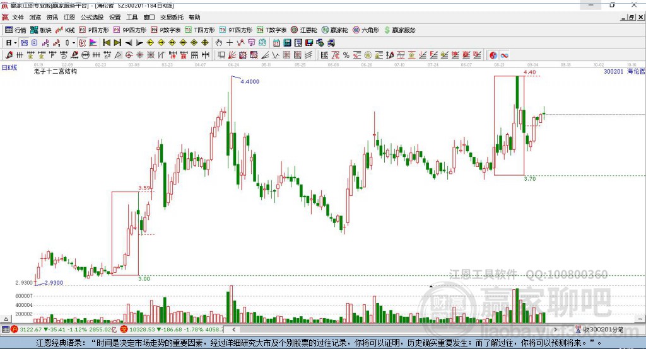646x349 pixels.
Task: Click the red pencil drawing tool
Action: (x=9, y=55)
